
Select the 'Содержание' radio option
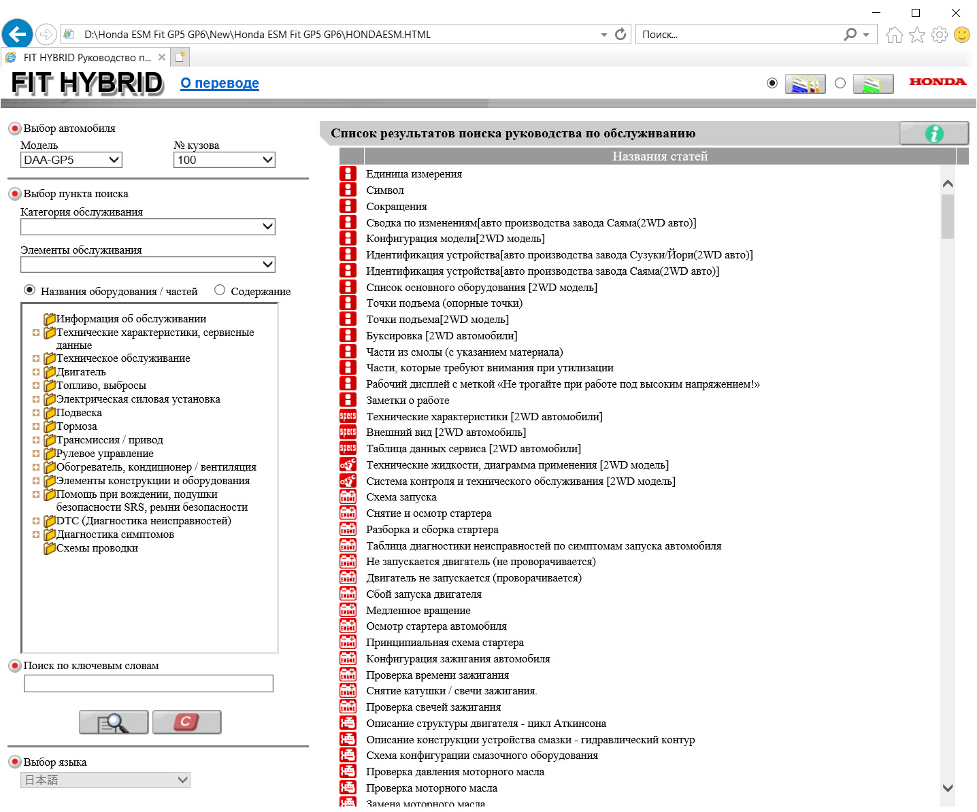point(220,290)
